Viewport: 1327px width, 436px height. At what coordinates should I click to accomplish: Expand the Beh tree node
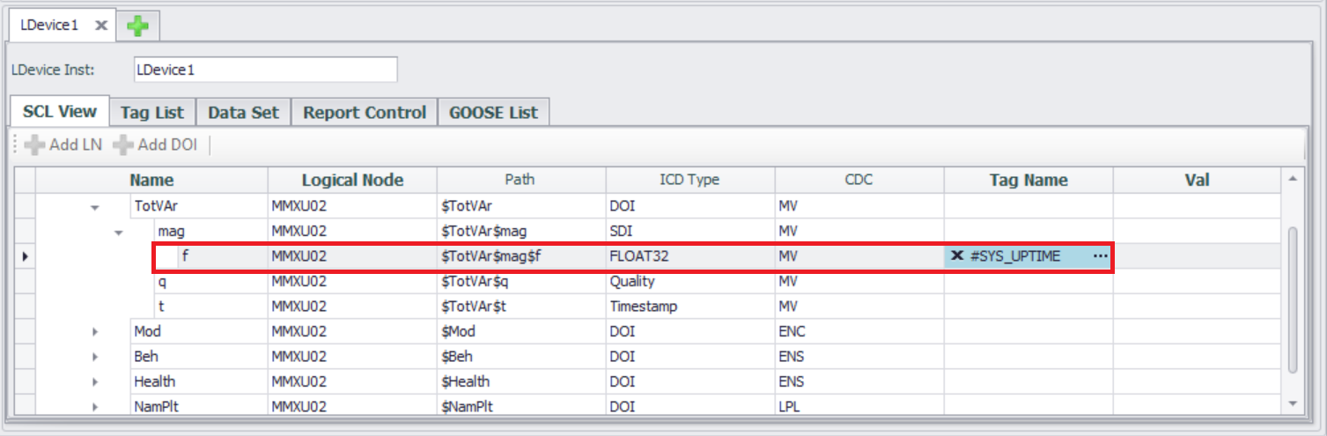[x=94, y=357]
